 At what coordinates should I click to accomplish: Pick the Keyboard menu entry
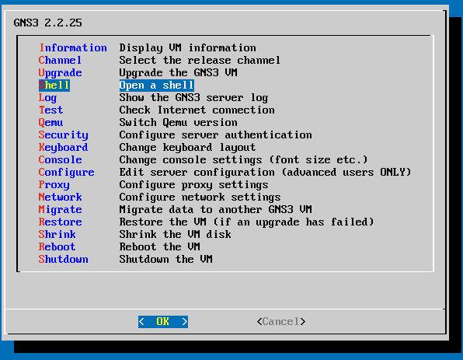[64, 148]
